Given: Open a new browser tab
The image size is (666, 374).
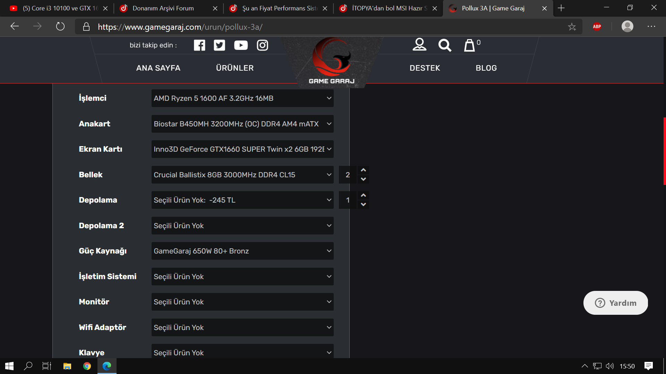Looking at the screenshot, I should click(x=561, y=8).
